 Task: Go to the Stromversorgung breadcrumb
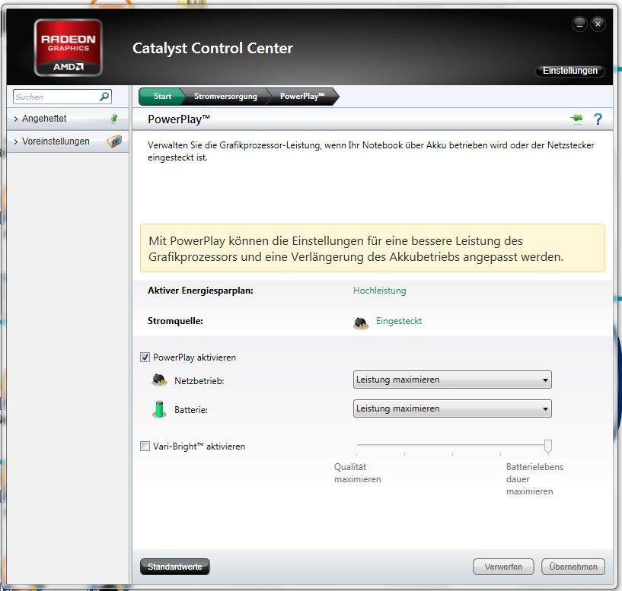225,97
